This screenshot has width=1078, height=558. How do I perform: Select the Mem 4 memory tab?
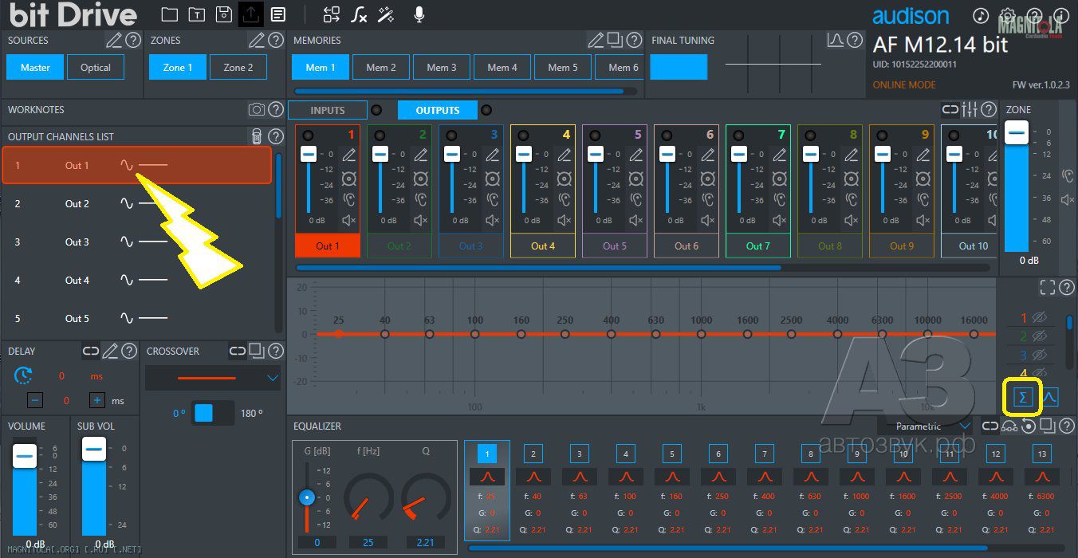click(502, 68)
